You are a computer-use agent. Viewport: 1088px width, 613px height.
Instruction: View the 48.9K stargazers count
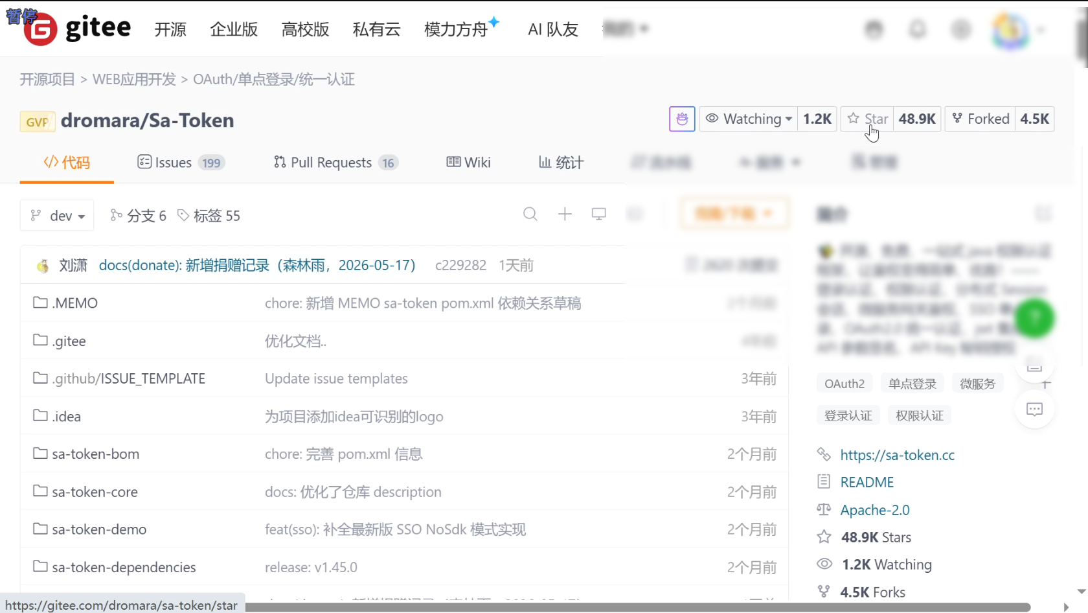pyautogui.click(x=917, y=119)
